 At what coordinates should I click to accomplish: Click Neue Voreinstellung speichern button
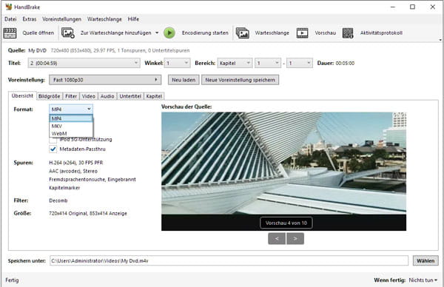click(x=240, y=80)
